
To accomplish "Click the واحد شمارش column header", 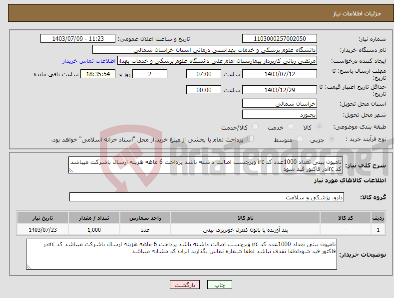I will (x=145, y=218).
